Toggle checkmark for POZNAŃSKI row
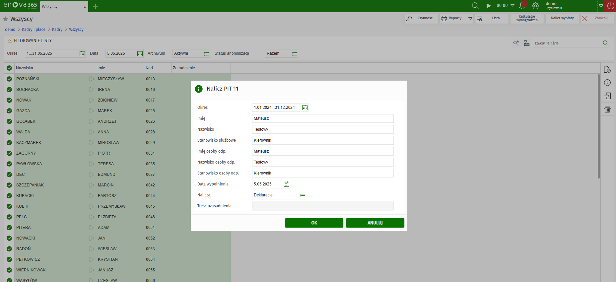This screenshot has width=616, height=282. (x=9, y=79)
